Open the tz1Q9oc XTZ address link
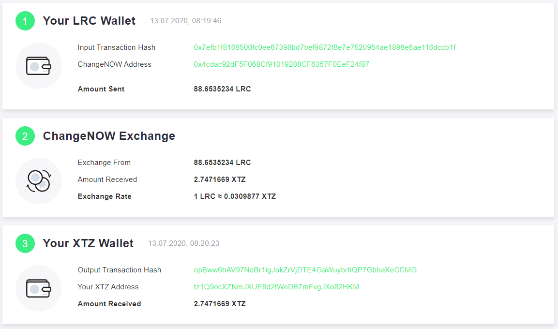Screen dimensions: 558x329 276,287
